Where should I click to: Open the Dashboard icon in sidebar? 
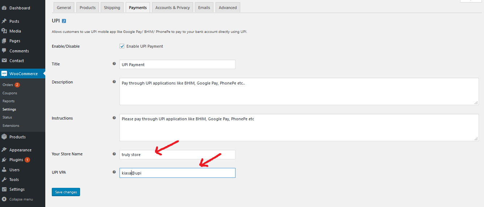tap(4, 8)
